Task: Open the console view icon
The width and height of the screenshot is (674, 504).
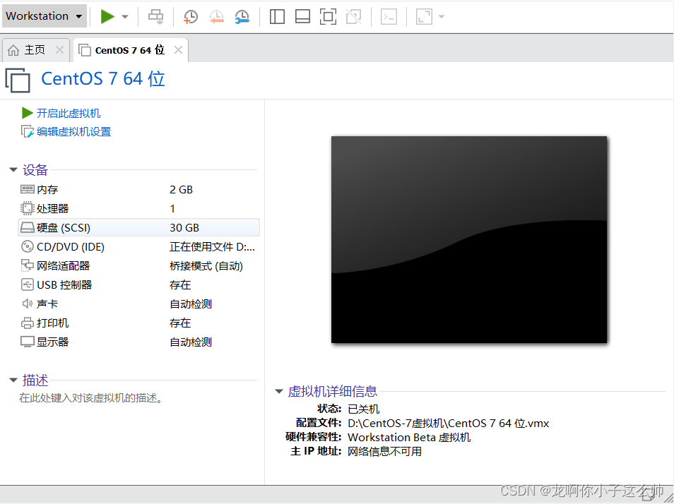Action: click(x=389, y=17)
